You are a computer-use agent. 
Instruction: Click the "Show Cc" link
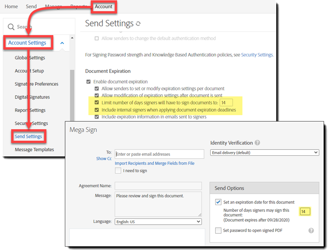point(104,158)
